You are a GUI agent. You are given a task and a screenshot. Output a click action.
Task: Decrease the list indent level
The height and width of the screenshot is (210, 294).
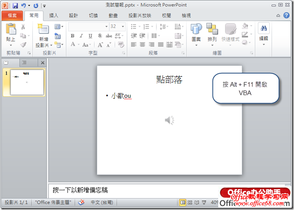(x=134, y=36)
